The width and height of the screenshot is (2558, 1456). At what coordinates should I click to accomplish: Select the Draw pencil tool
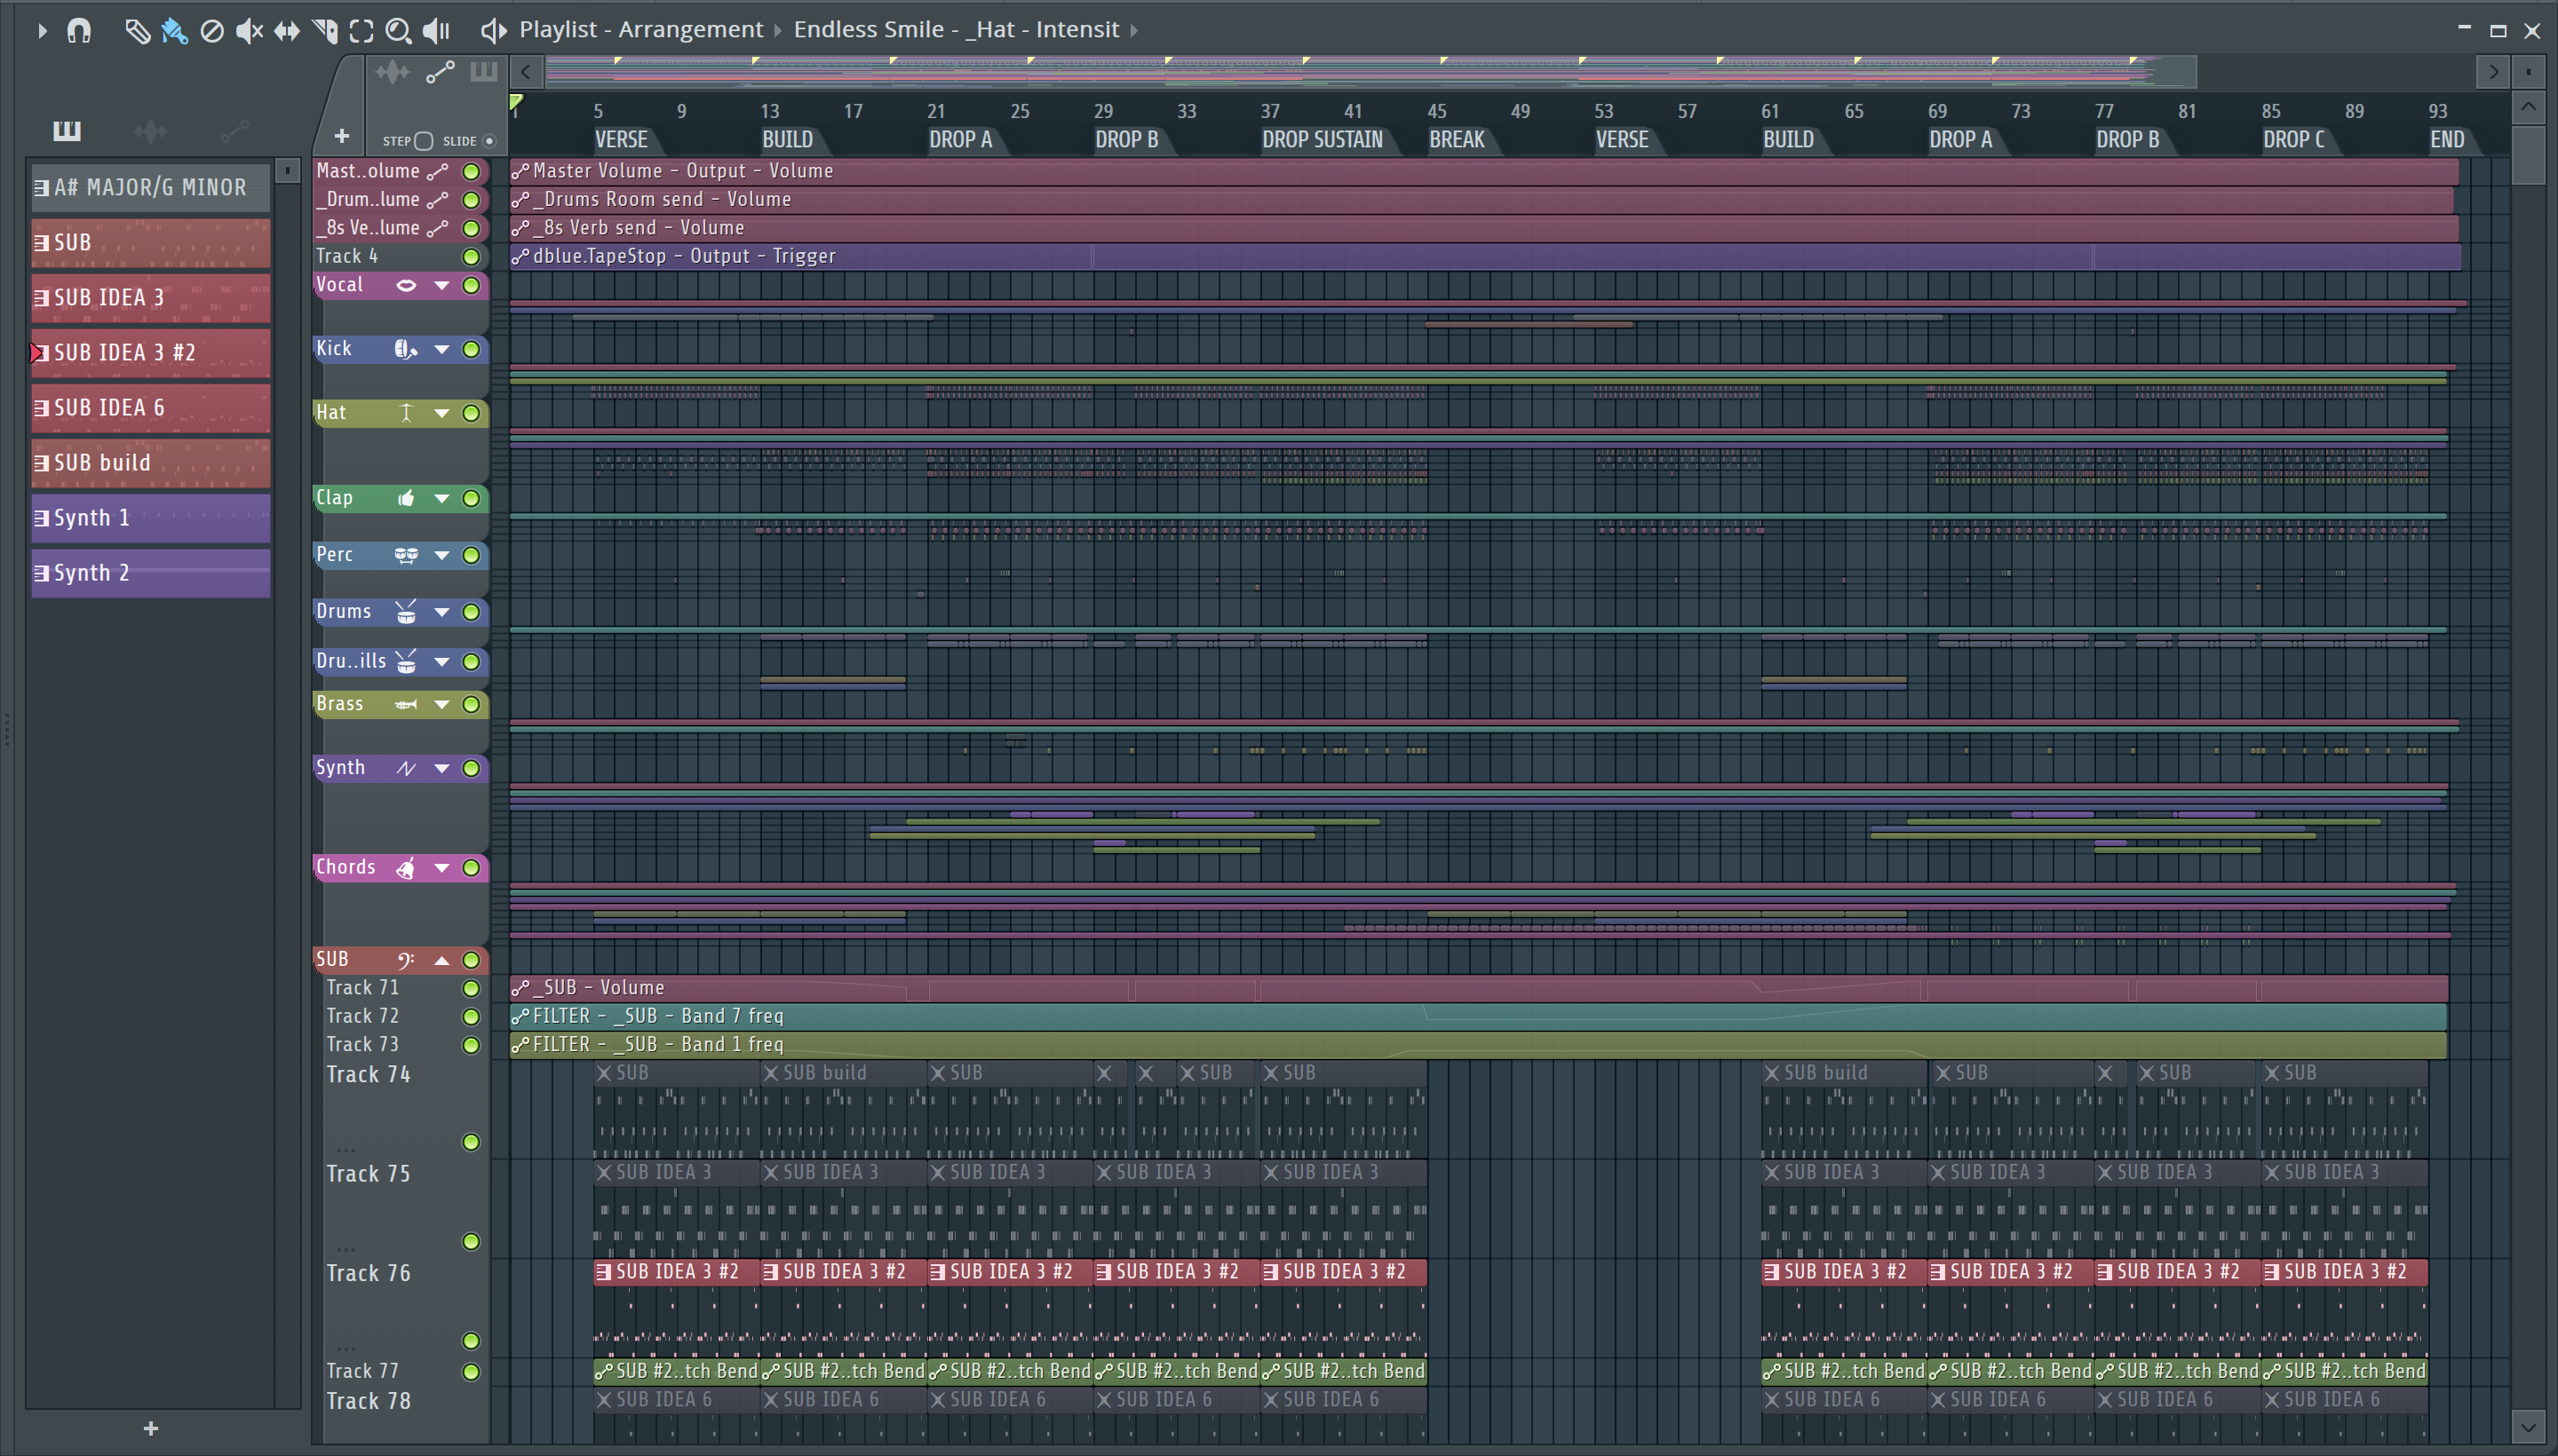[137, 31]
